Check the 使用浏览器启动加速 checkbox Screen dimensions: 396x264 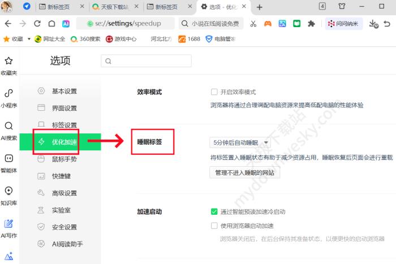pos(214,226)
